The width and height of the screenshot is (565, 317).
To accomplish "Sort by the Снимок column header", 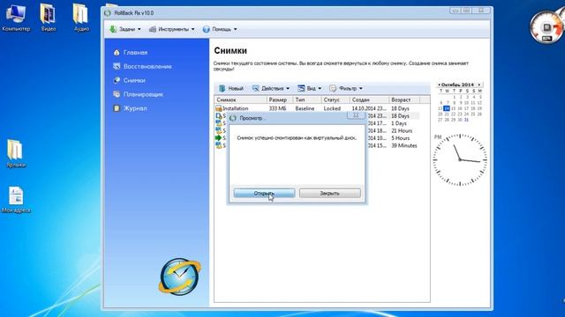I will pyautogui.click(x=240, y=100).
